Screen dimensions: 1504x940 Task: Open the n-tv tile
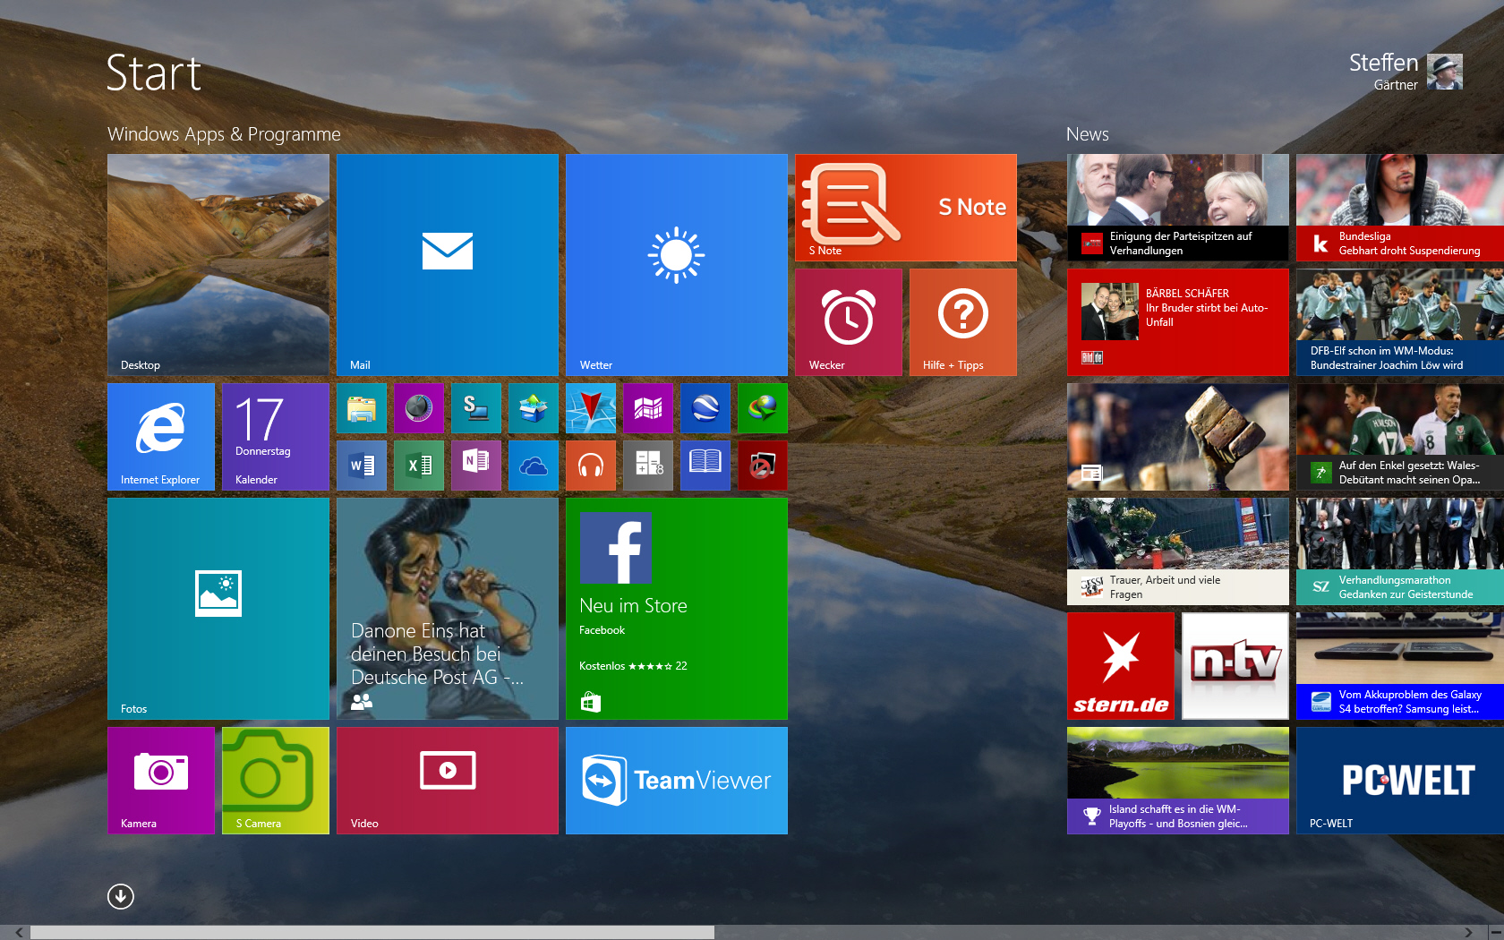1235,666
